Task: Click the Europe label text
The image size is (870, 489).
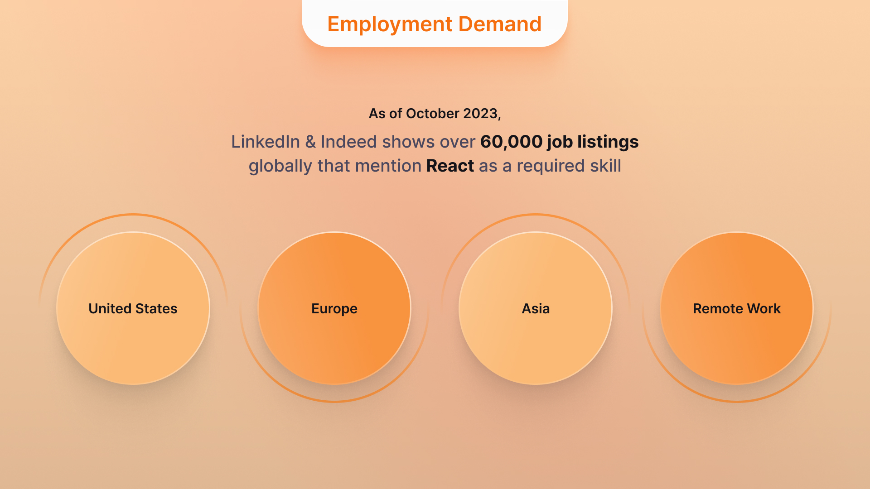Action: tap(334, 309)
